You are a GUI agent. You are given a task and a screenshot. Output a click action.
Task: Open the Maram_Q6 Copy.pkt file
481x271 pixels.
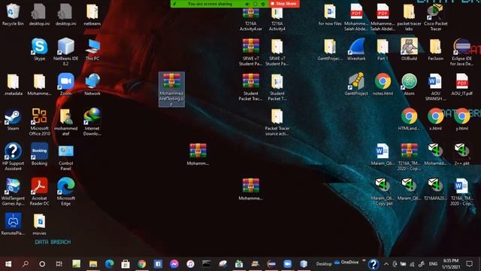click(x=383, y=192)
